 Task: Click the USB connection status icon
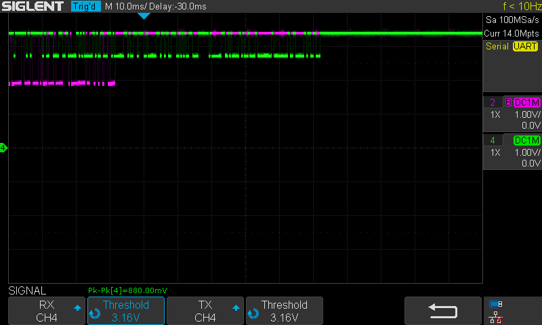pyautogui.click(x=496, y=304)
